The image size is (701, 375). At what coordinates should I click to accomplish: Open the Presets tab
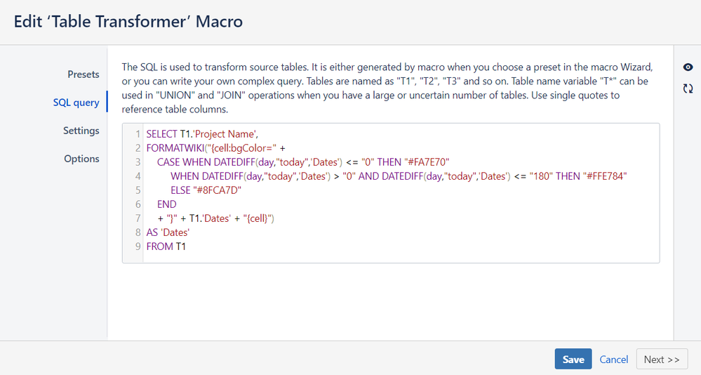[x=83, y=74]
